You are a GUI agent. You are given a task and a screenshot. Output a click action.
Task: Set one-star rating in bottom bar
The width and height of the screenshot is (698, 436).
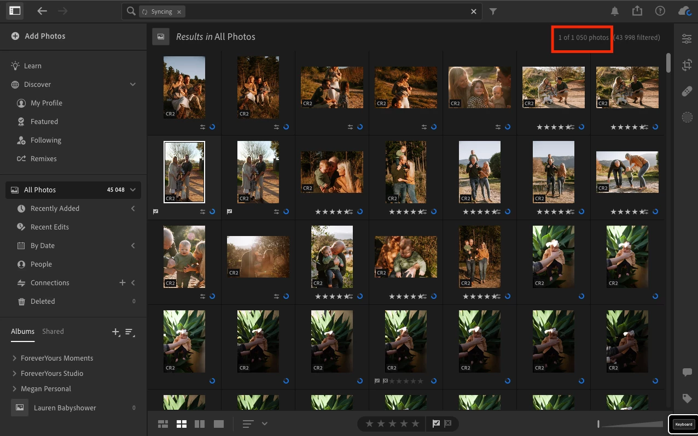coord(370,424)
